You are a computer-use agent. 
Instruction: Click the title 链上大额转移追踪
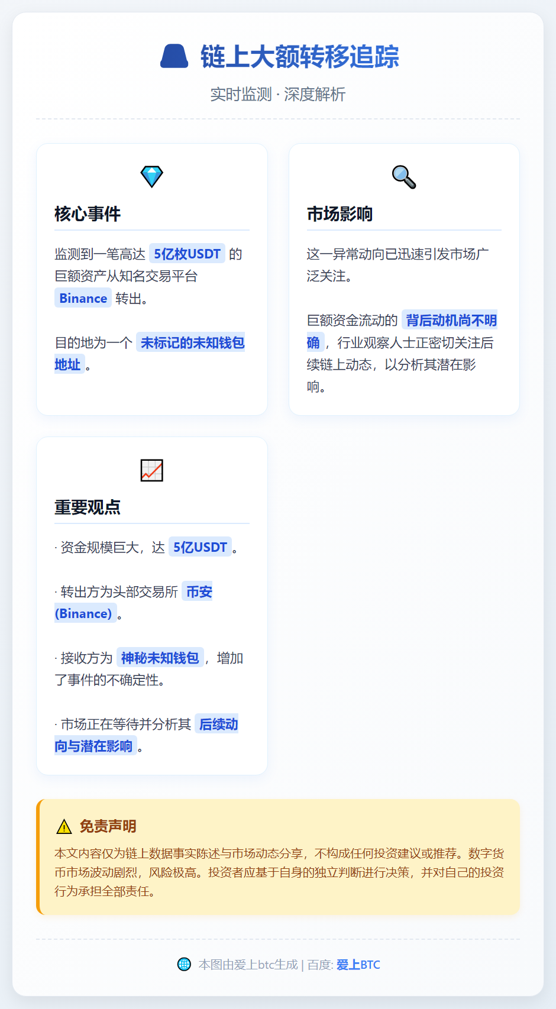[x=300, y=57]
